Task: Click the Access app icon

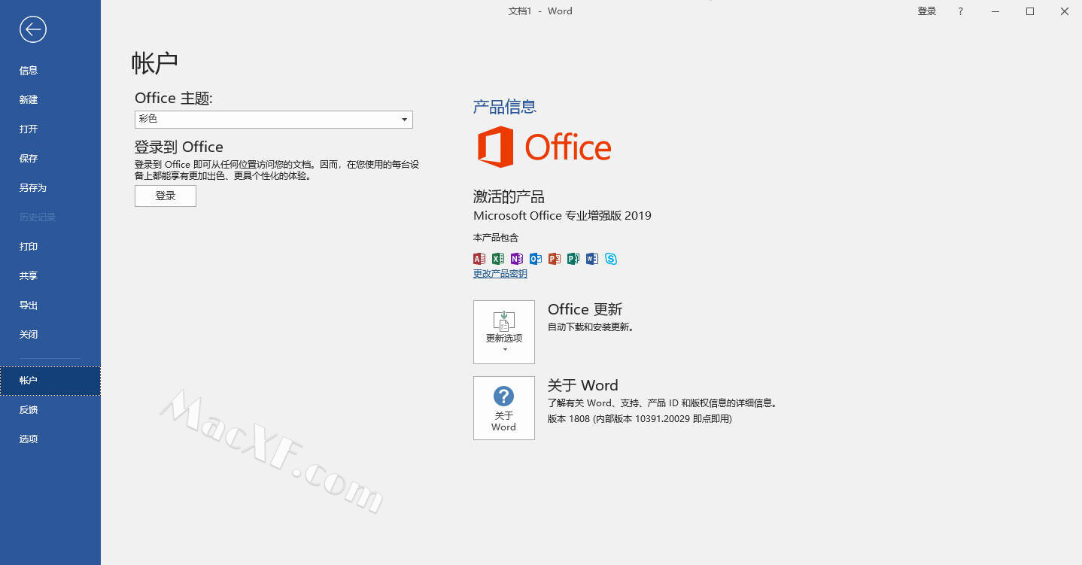Action: click(479, 259)
